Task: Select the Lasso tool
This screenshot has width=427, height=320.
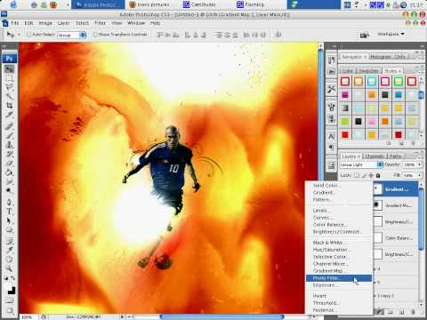Action: click(x=10, y=87)
